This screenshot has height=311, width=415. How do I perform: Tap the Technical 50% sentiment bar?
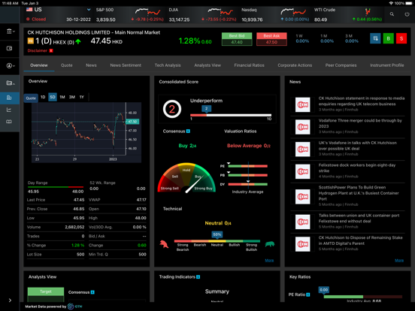click(217, 241)
